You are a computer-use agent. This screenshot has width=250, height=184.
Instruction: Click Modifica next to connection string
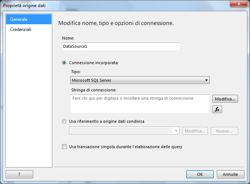pyautogui.click(x=225, y=99)
